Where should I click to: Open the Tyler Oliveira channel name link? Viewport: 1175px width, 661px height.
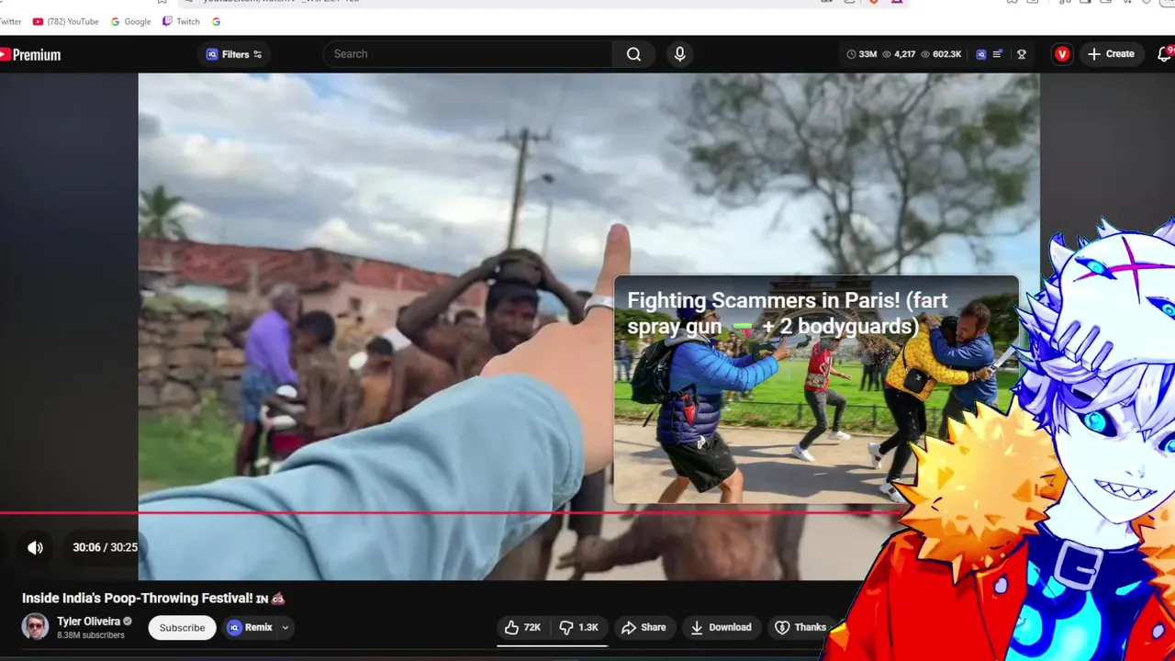click(88, 622)
